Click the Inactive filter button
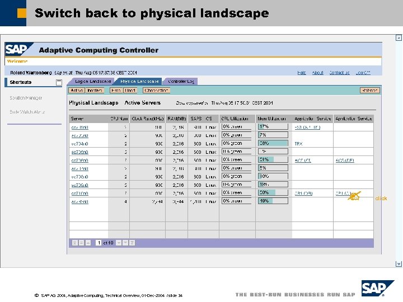Screen dimensions: 403x302 pos(95,91)
